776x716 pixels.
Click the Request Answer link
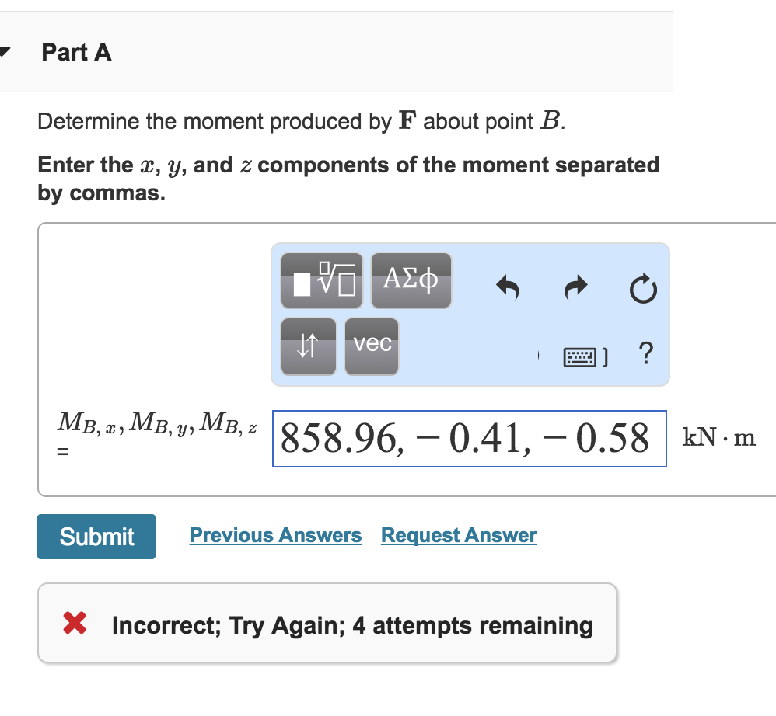pos(459,535)
